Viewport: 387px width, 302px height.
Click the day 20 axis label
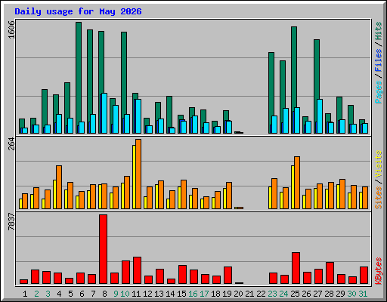click(238, 294)
